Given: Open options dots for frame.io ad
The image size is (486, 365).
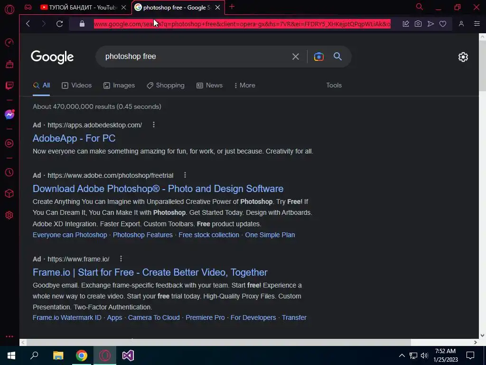Looking at the screenshot, I should (x=121, y=259).
